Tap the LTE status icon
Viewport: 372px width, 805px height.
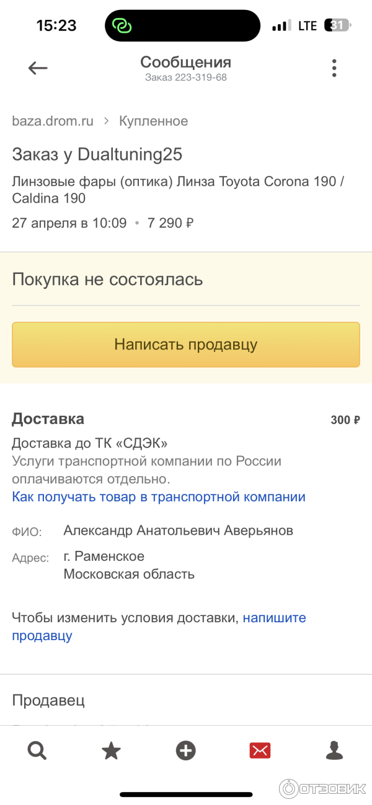point(308,25)
